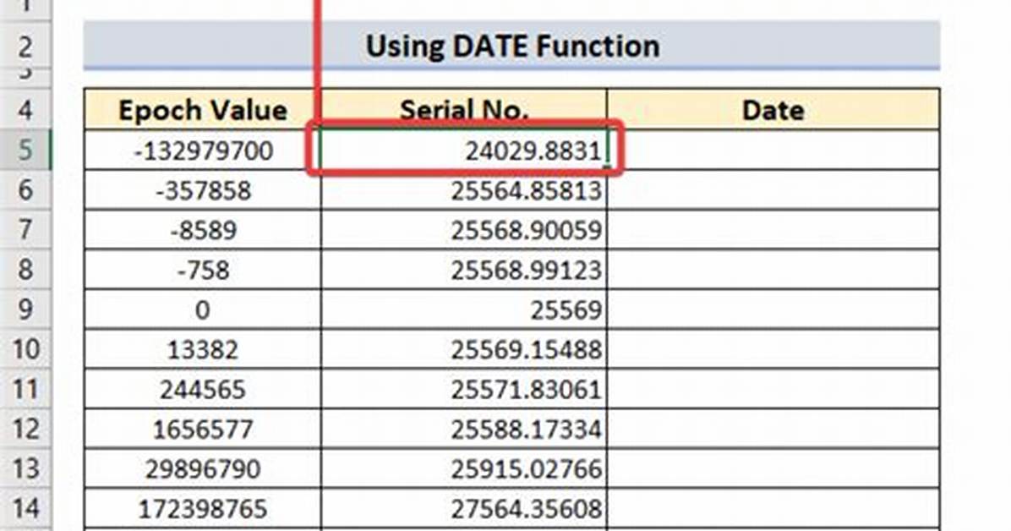The height and width of the screenshot is (531, 1011).
Task: Select the serial number 25571.83061
Action: point(463,389)
